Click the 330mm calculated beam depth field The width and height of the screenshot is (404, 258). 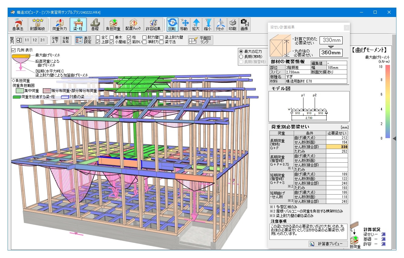331,40
